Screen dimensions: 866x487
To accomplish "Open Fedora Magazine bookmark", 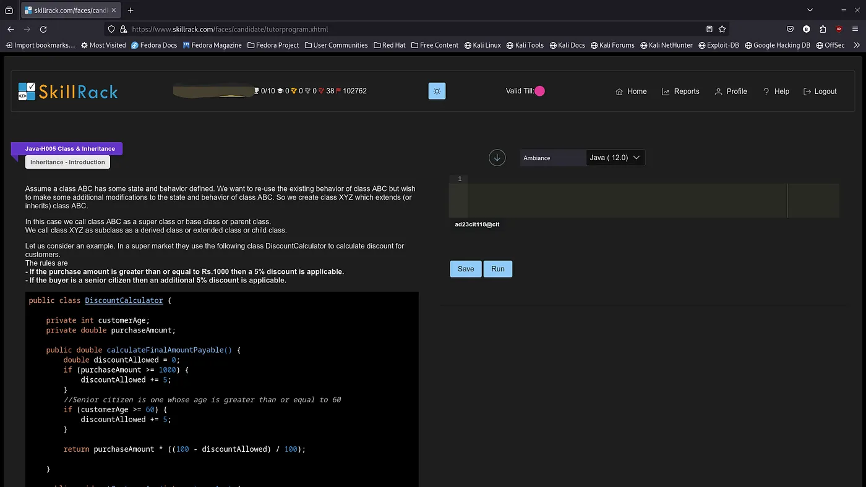I will pyautogui.click(x=212, y=45).
